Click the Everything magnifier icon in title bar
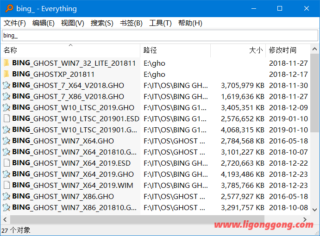320x236 pixels. [9, 9]
